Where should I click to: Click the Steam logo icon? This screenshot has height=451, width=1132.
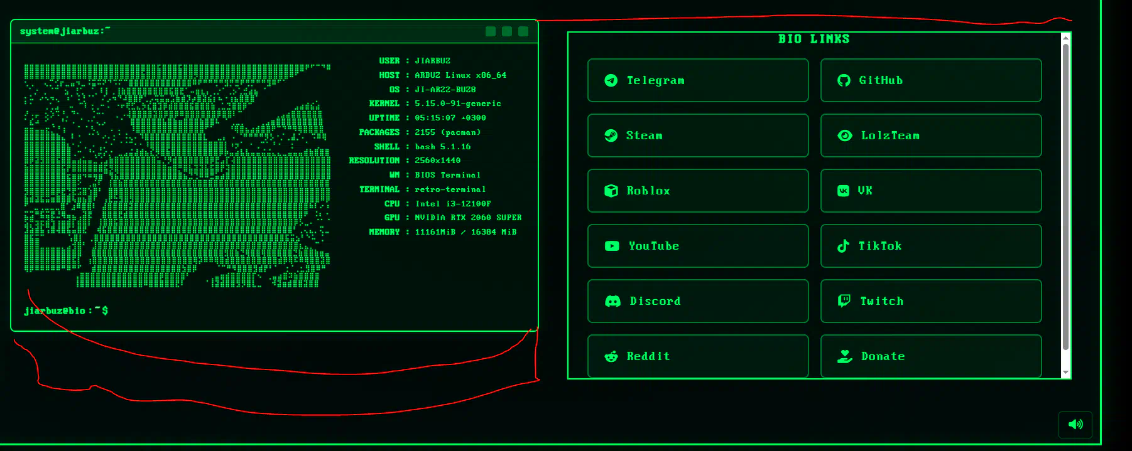(611, 135)
